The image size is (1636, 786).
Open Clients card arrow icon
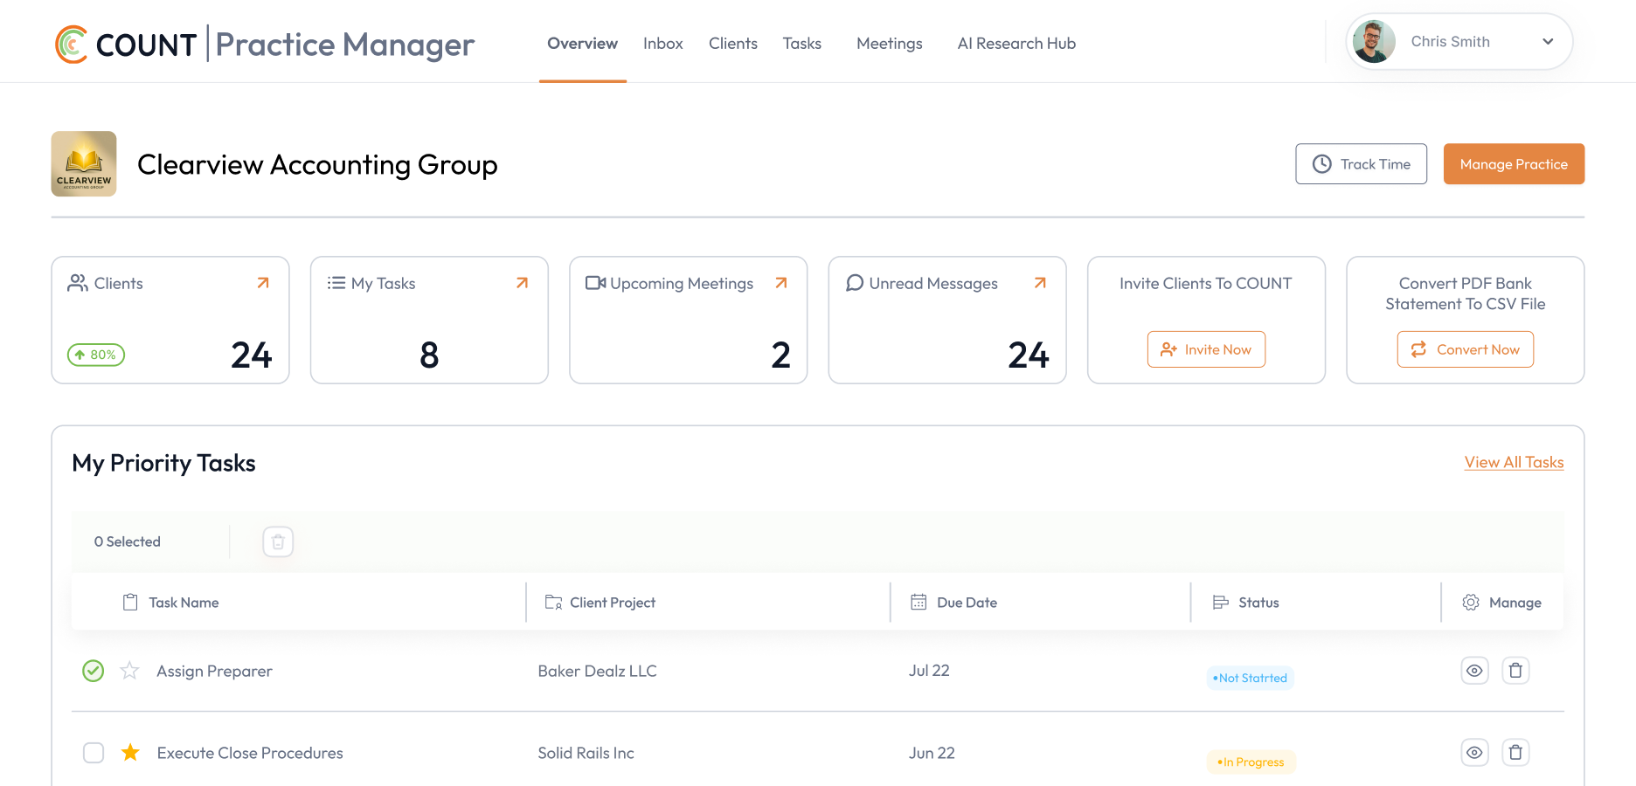pyautogui.click(x=263, y=283)
